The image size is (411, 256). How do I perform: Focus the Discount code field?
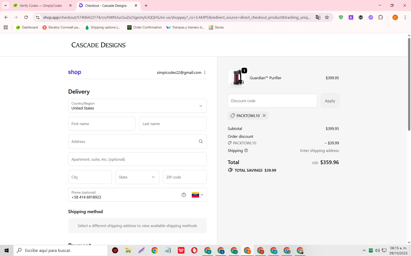click(x=272, y=101)
